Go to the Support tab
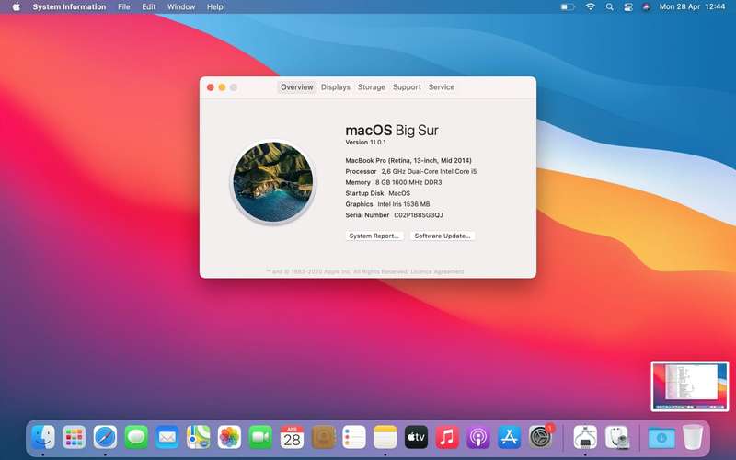 point(407,87)
